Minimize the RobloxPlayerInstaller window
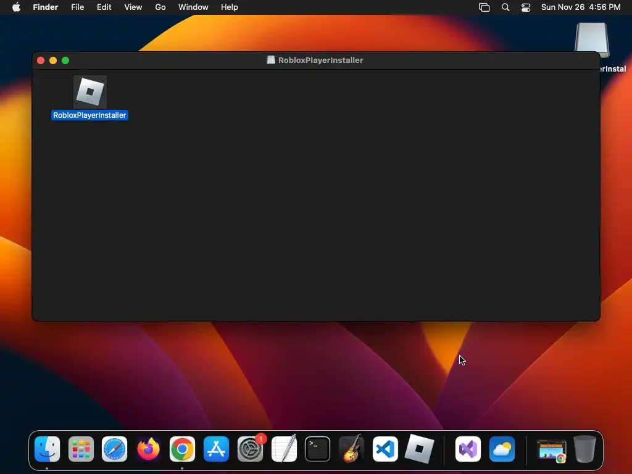 53,60
